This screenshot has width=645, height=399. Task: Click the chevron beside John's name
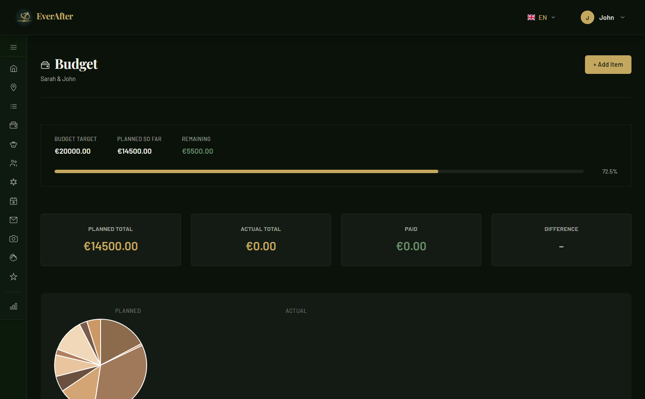point(623,17)
